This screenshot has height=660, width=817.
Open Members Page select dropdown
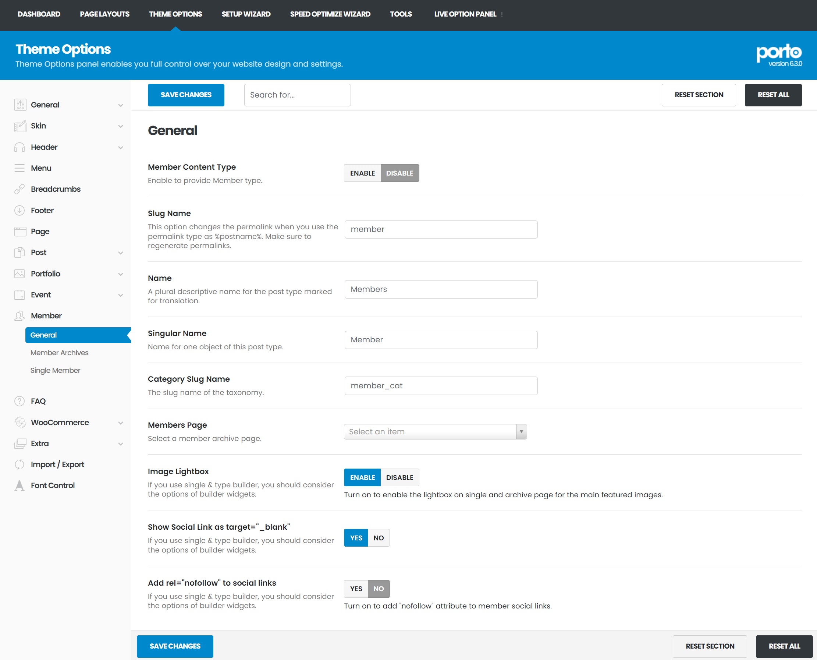435,431
